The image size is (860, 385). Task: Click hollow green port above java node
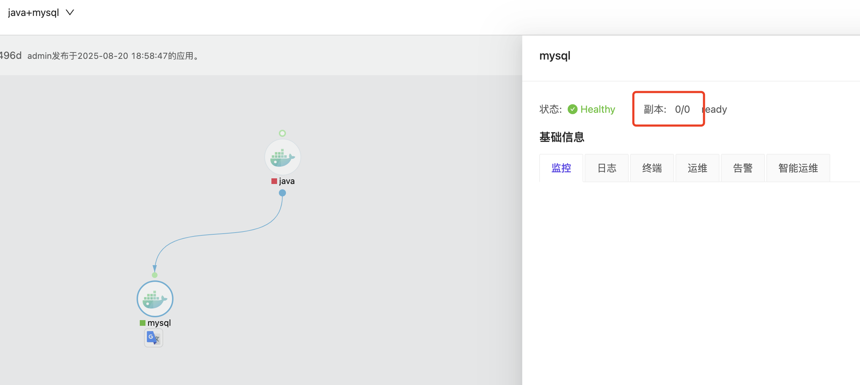(x=282, y=133)
